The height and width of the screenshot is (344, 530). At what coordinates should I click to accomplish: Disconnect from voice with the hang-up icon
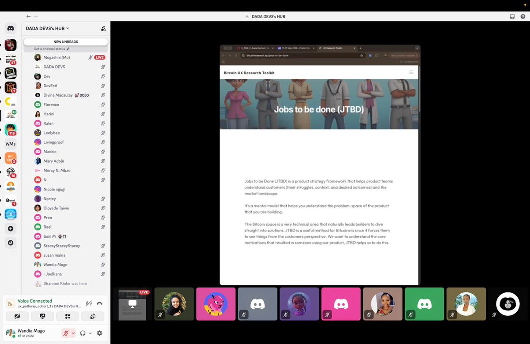pos(99,303)
